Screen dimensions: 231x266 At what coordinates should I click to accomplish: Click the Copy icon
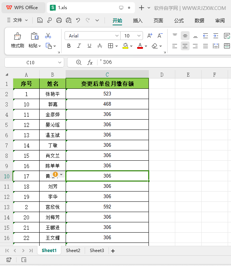click(49, 46)
